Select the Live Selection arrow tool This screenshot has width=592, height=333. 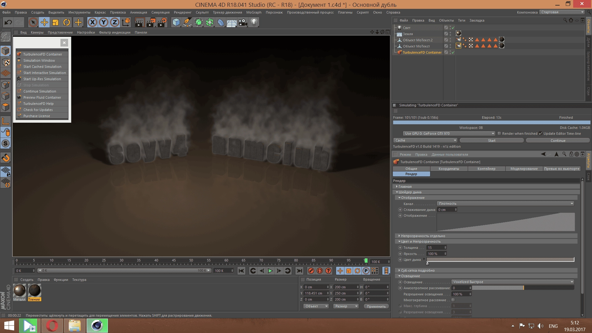click(x=33, y=22)
